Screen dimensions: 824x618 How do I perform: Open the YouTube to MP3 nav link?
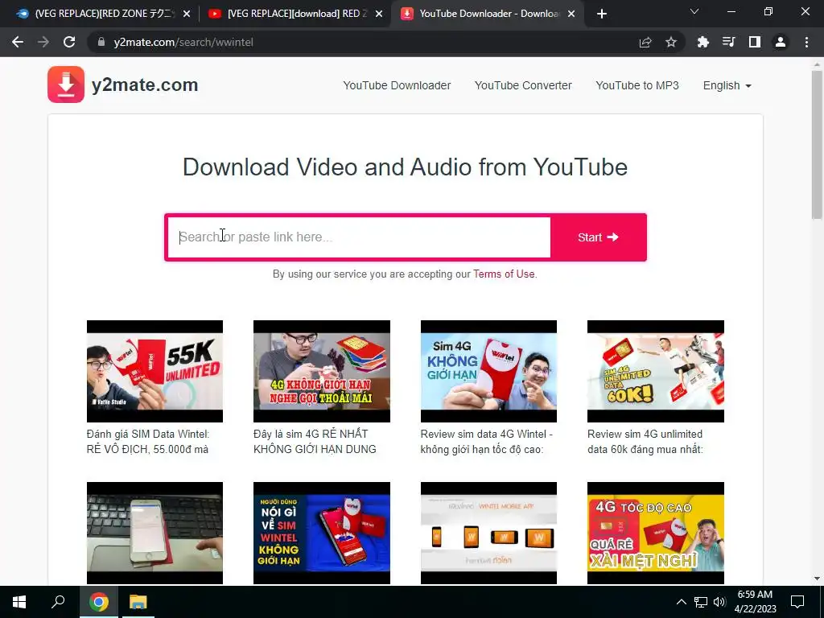pyautogui.click(x=637, y=85)
